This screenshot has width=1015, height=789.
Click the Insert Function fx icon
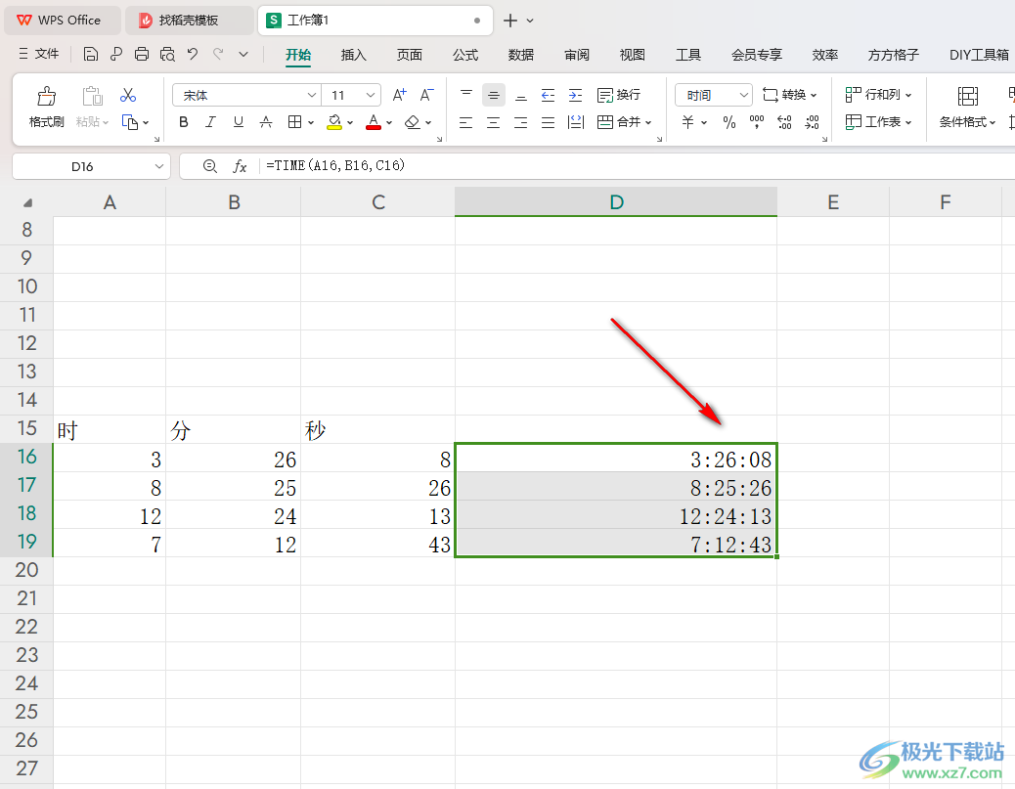(x=240, y=166)
